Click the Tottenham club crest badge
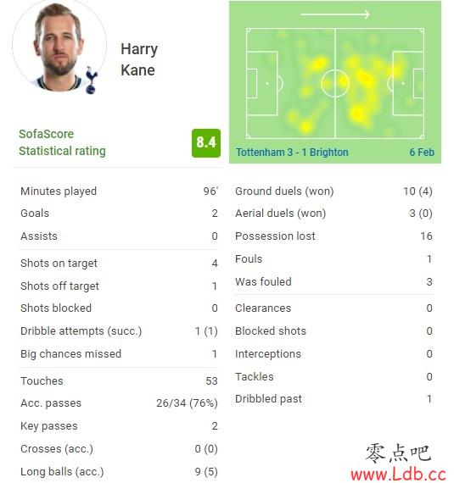454x483 pixels. click(92, 80)
